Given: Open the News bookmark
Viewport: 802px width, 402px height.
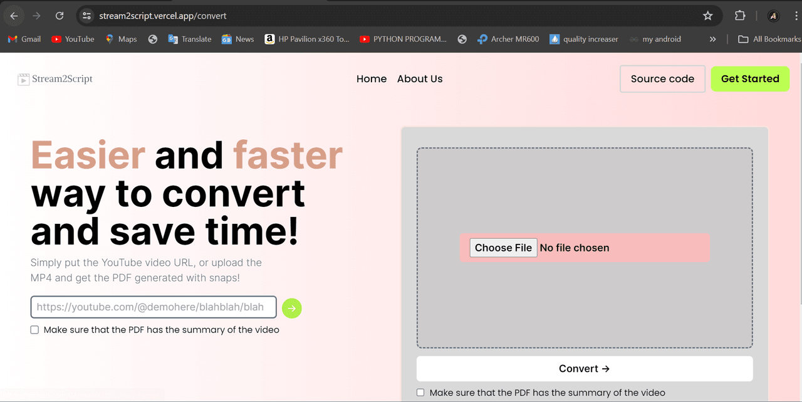Looking at the screenshot, I should 238,39.
